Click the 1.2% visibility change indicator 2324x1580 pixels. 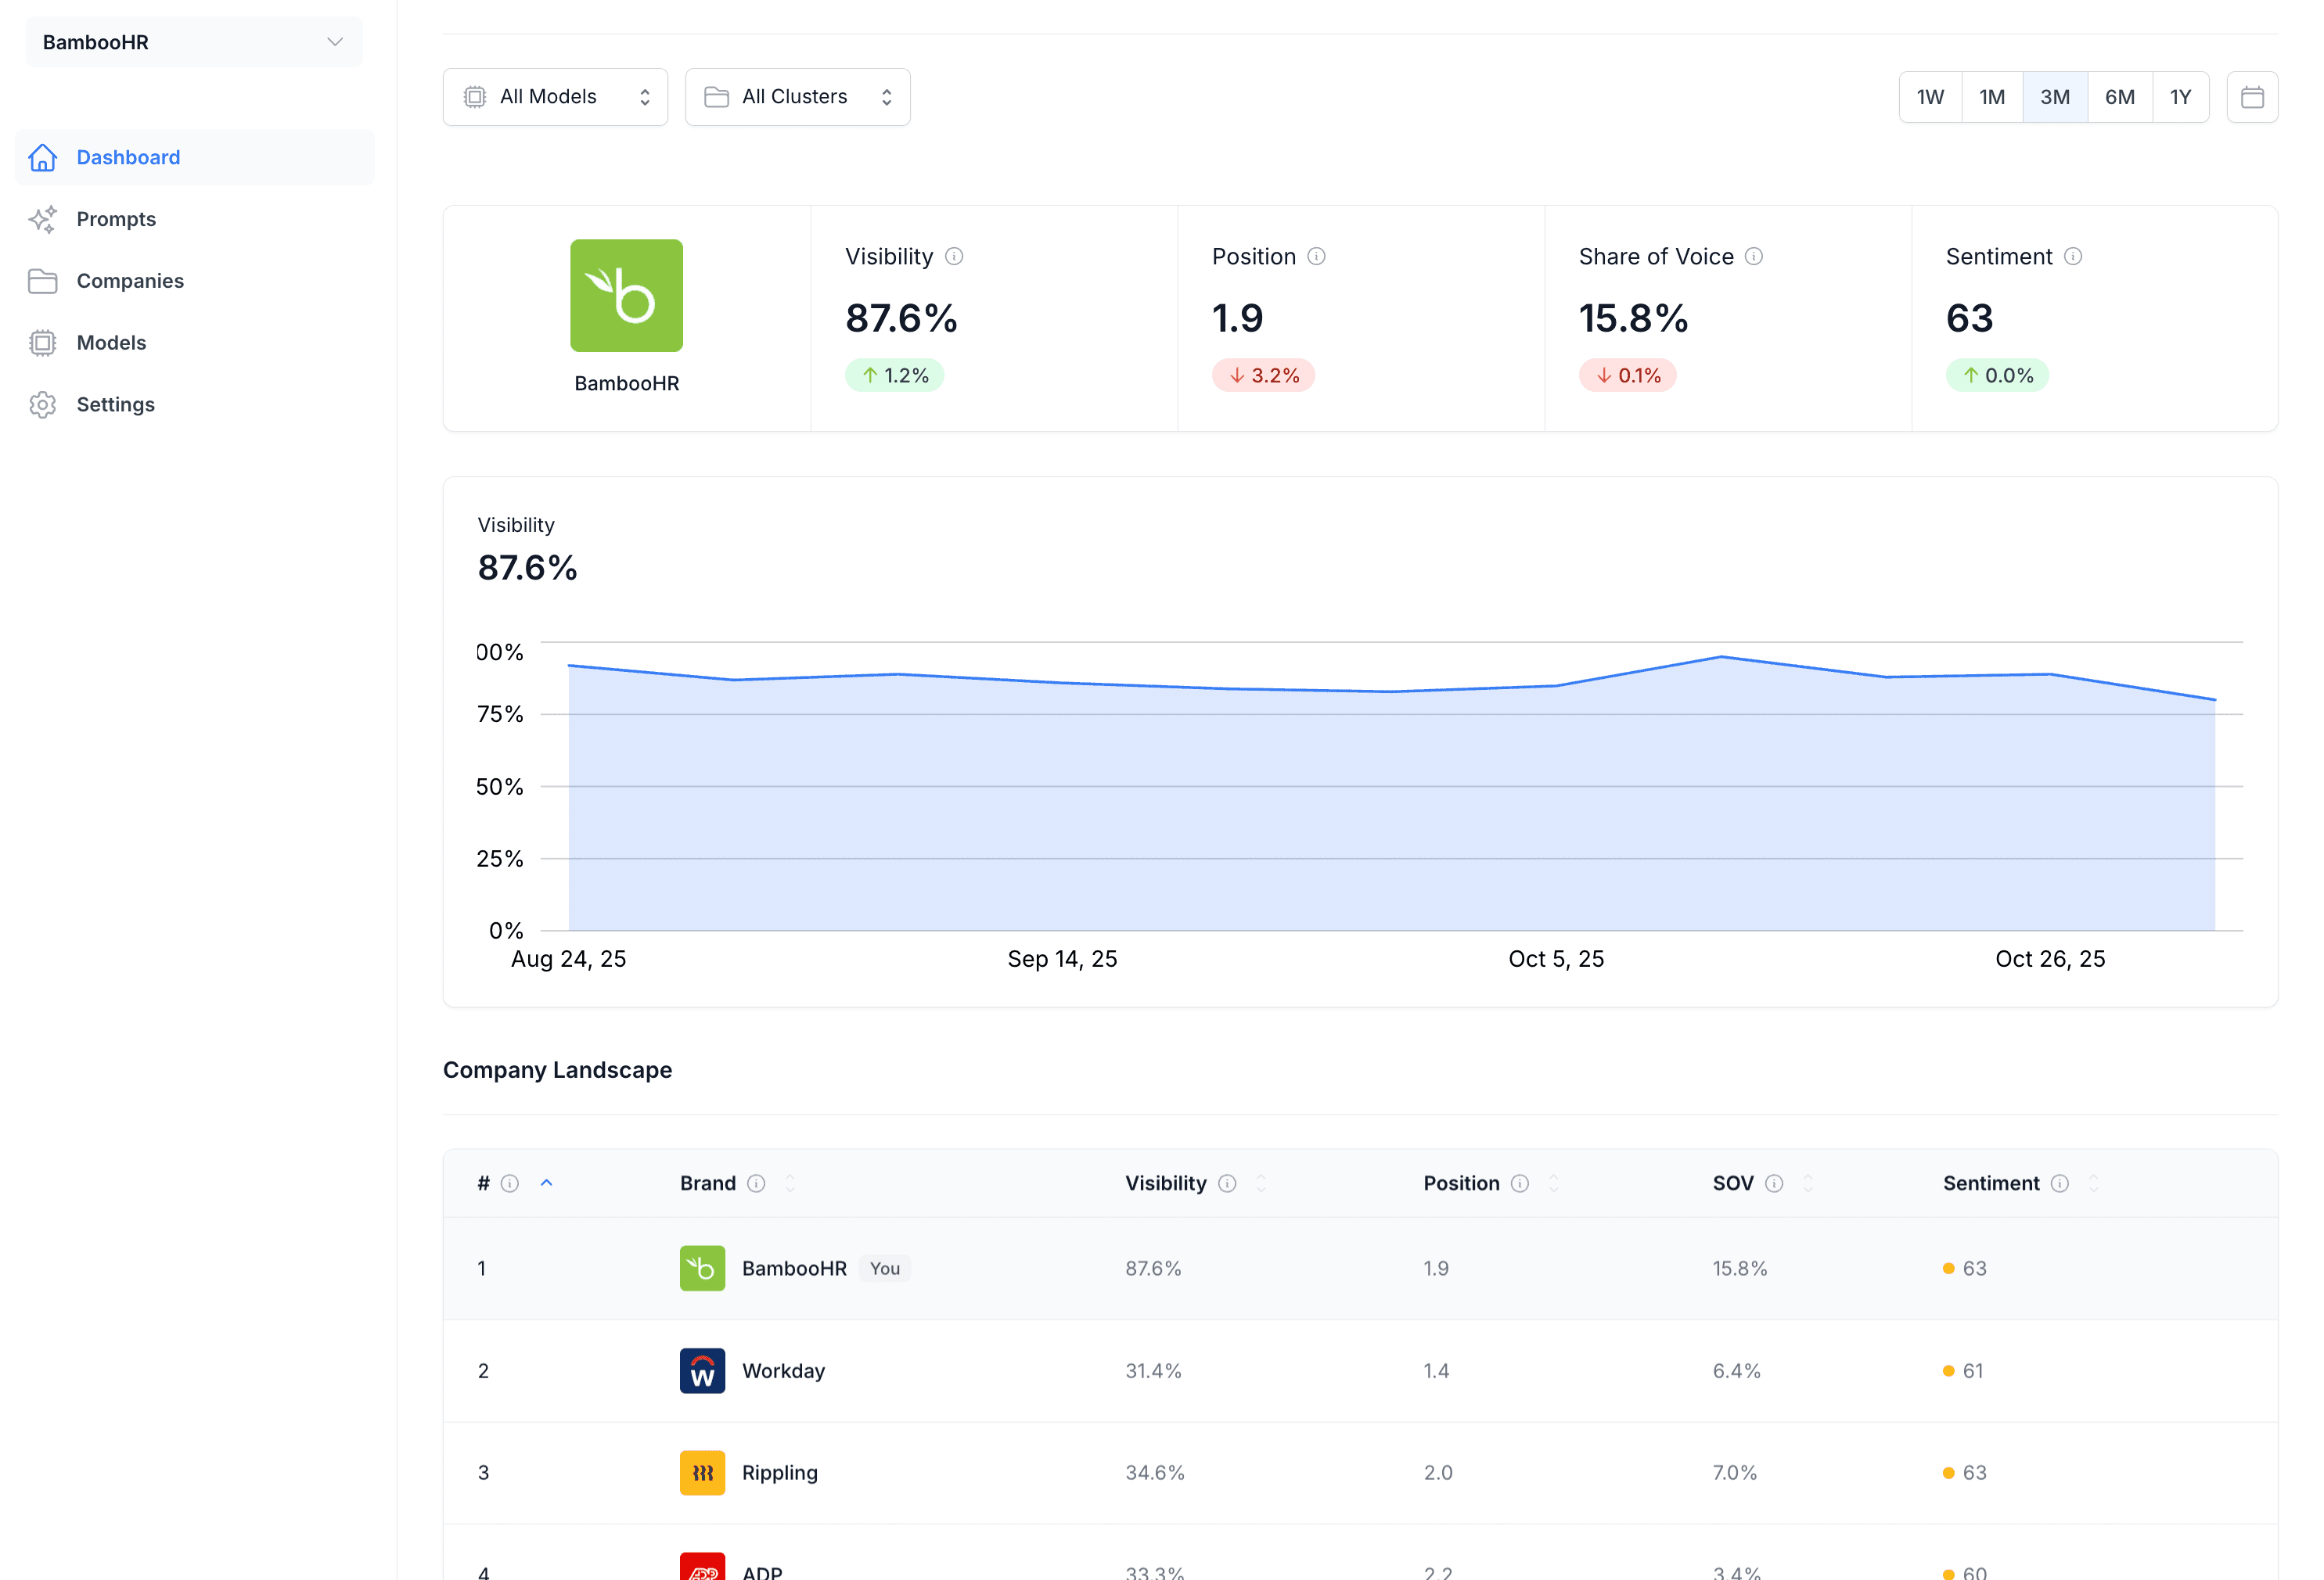coord(895,375)
